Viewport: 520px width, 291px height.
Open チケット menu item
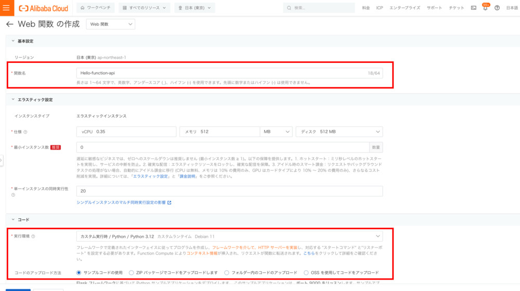pos(457,8)
